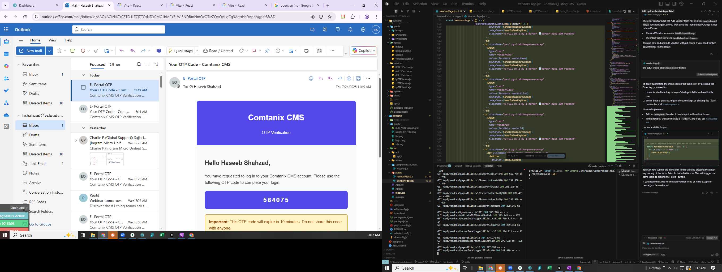This screenshot has height=272, width=722.
Task: Open Outlook settings gear in blue header
Action: pos(363,29)
